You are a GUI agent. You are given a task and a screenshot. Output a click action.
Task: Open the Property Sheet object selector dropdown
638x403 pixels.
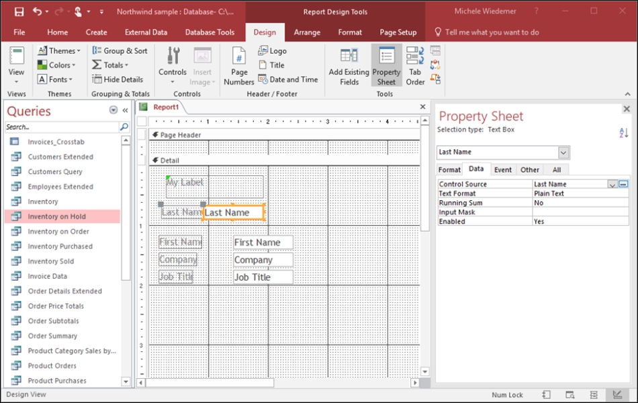(563, 152)
